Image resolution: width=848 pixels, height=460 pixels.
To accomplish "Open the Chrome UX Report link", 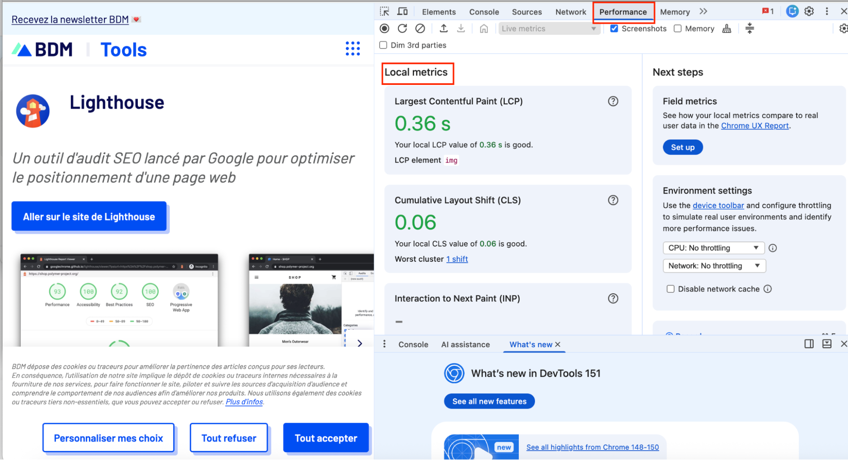I will coord(755,126).
